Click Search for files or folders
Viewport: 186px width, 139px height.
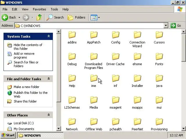26,64
